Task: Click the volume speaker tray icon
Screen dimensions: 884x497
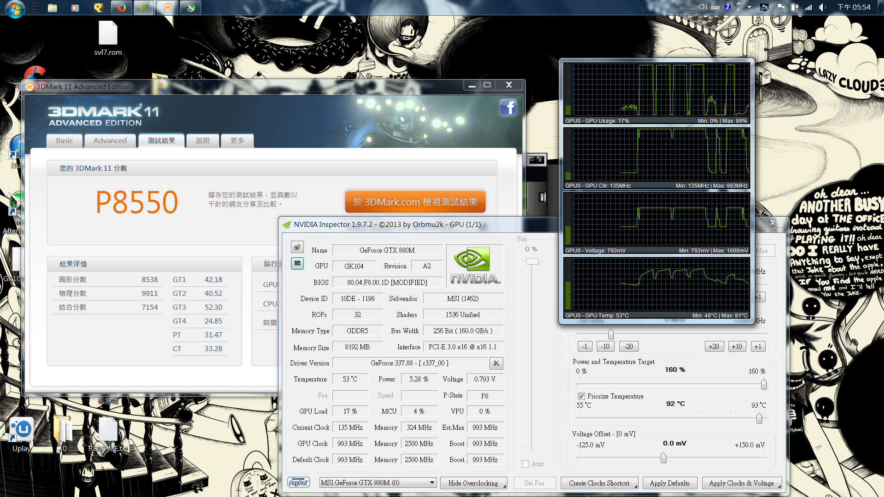Action: (823, 7)
